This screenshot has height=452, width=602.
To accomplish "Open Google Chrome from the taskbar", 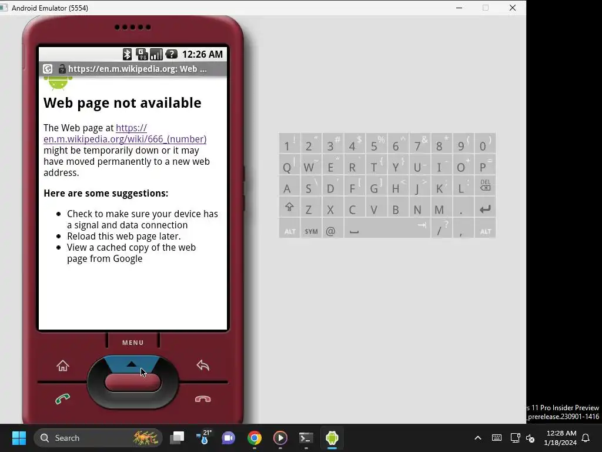I will pos(254,438).
